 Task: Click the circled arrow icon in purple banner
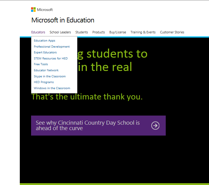click(155, 126)
